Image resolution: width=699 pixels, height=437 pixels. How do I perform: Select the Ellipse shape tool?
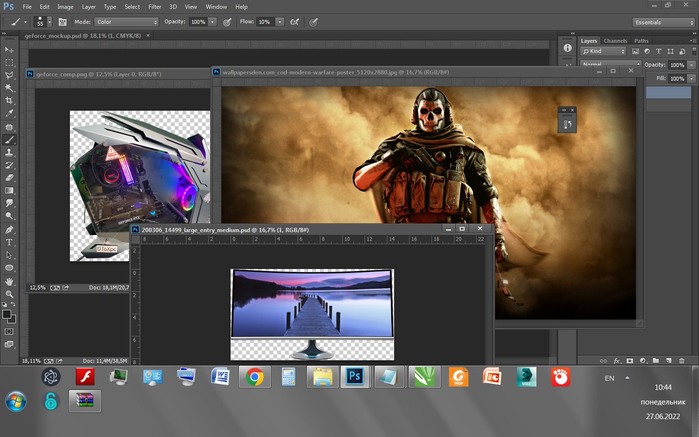9,268
